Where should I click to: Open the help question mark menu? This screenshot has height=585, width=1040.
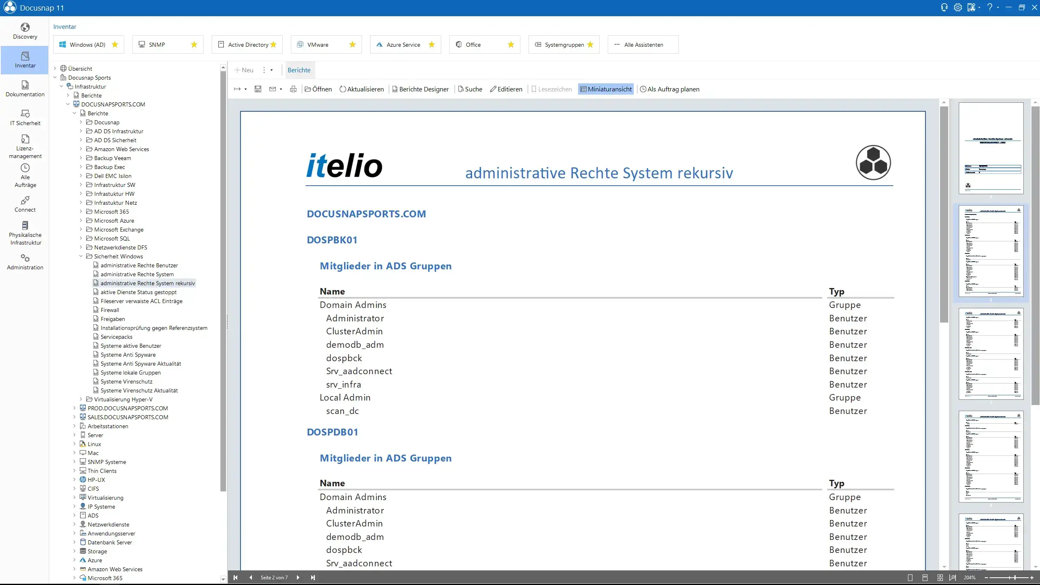[990, 7]
